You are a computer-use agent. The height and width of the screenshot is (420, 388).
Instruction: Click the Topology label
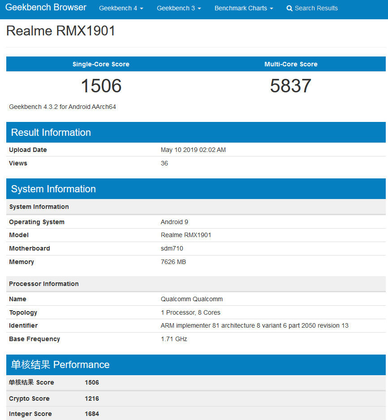point(23,312)
